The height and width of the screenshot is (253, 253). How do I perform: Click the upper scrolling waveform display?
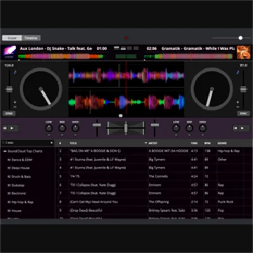(126, 75)
